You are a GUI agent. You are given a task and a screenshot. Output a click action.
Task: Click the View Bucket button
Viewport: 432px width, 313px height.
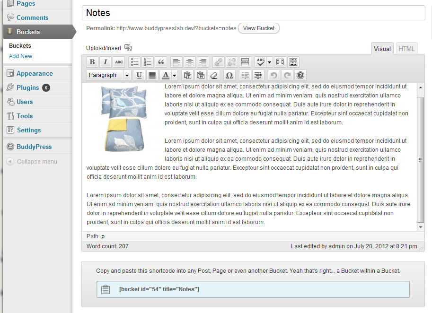click(259, 28)
